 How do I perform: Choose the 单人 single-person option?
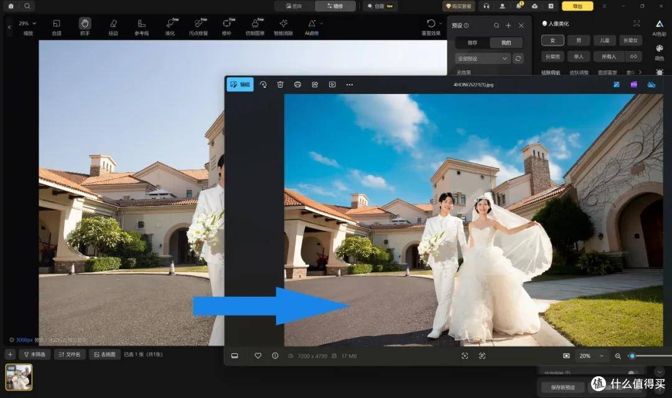point(579,57)
